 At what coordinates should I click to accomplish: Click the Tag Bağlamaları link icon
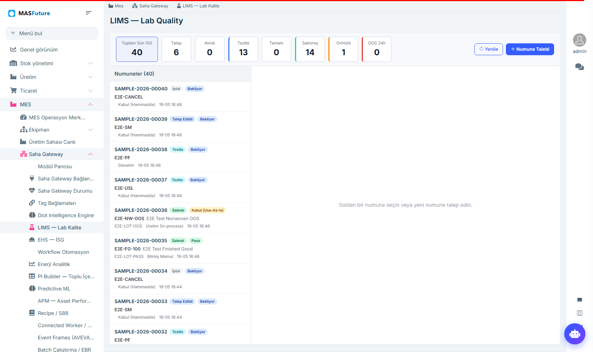[x=32, y=203]
